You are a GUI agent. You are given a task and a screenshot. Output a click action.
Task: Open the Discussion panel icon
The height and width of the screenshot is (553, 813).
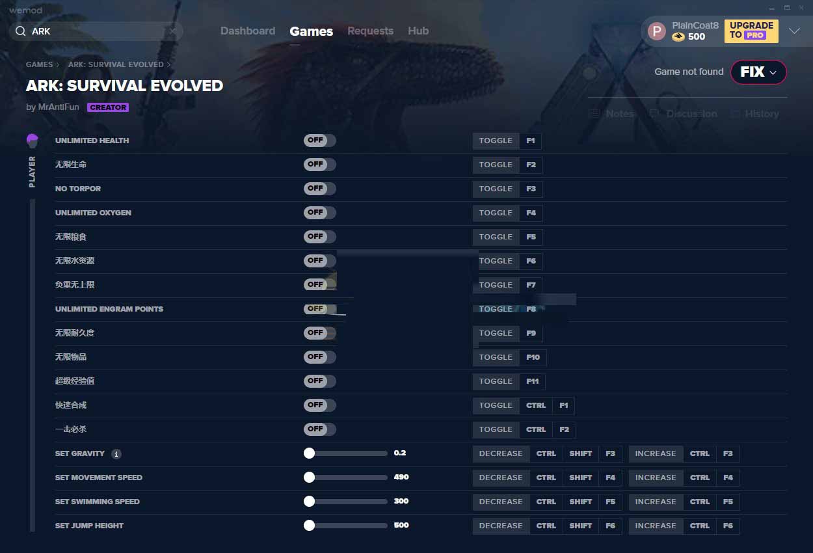654,113
